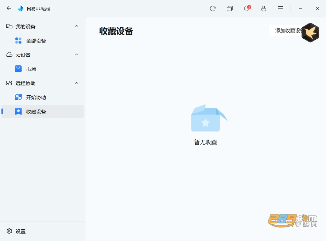
Task: Click the 我的设备 devices icon
Action: [9, 26]
